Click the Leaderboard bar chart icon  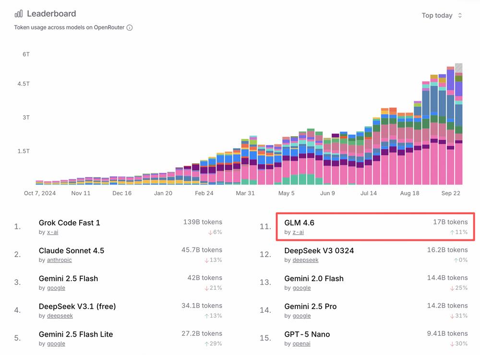[19, 14]
